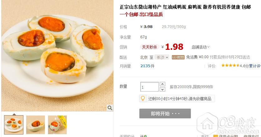Decrease quantity with the down arrow

(x=162, y=89)
